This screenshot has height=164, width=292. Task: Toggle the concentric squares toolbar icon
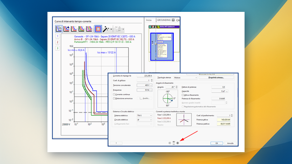(98, 29)
